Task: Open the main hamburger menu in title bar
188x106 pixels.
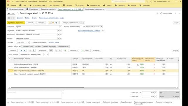Action: tap(12, 1)
